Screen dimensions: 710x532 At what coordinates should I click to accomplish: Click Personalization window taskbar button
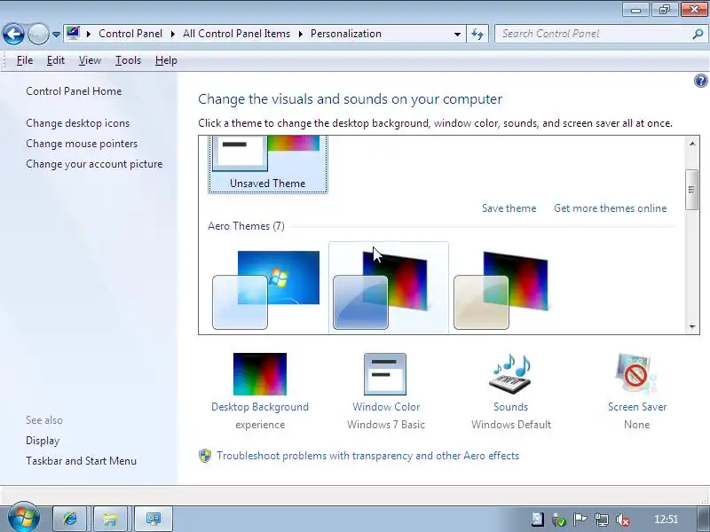153,519
